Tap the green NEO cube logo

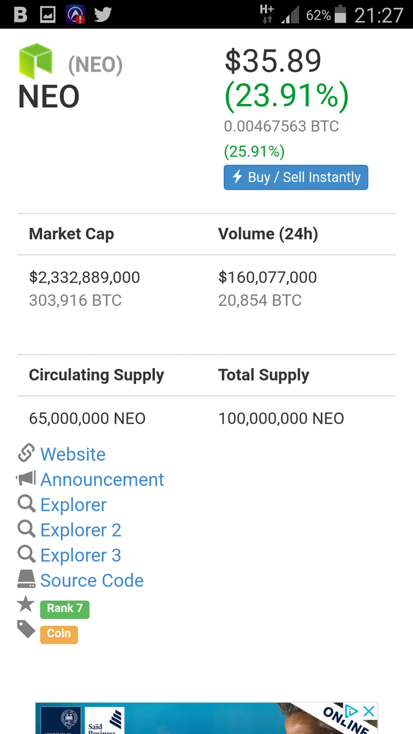coord(35,61)
